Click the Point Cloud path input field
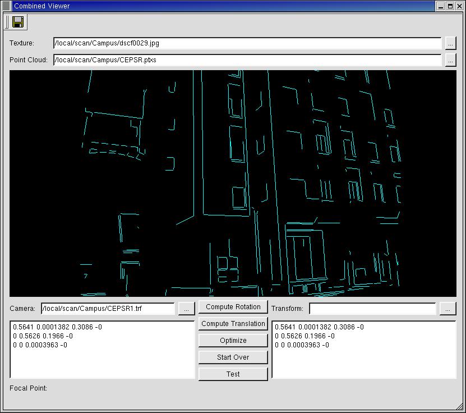Image resolution: width=466 pixels, height=413 pixels. point(247,60)
